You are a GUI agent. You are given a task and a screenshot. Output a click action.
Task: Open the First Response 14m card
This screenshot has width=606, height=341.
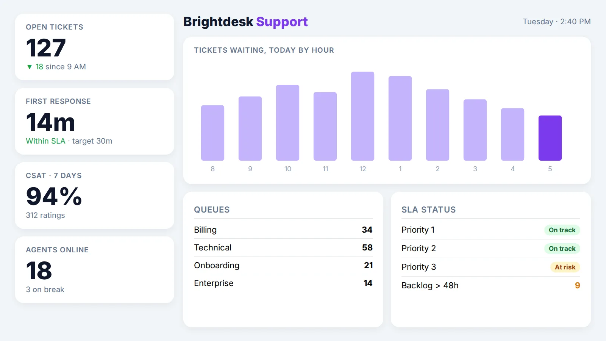[95, 121]
